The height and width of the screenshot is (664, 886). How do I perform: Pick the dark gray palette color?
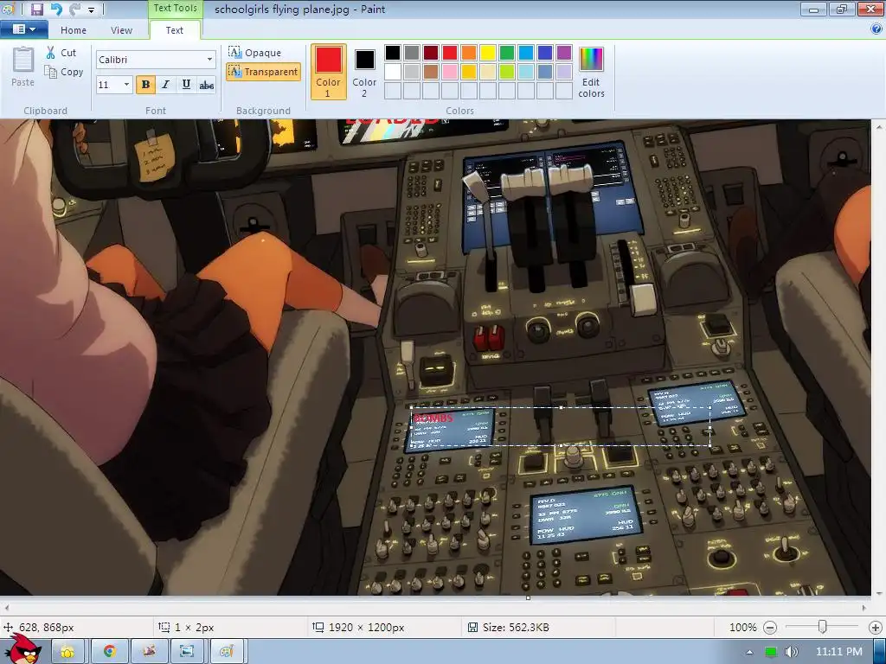pyautogui.click(x=412, y=53)
